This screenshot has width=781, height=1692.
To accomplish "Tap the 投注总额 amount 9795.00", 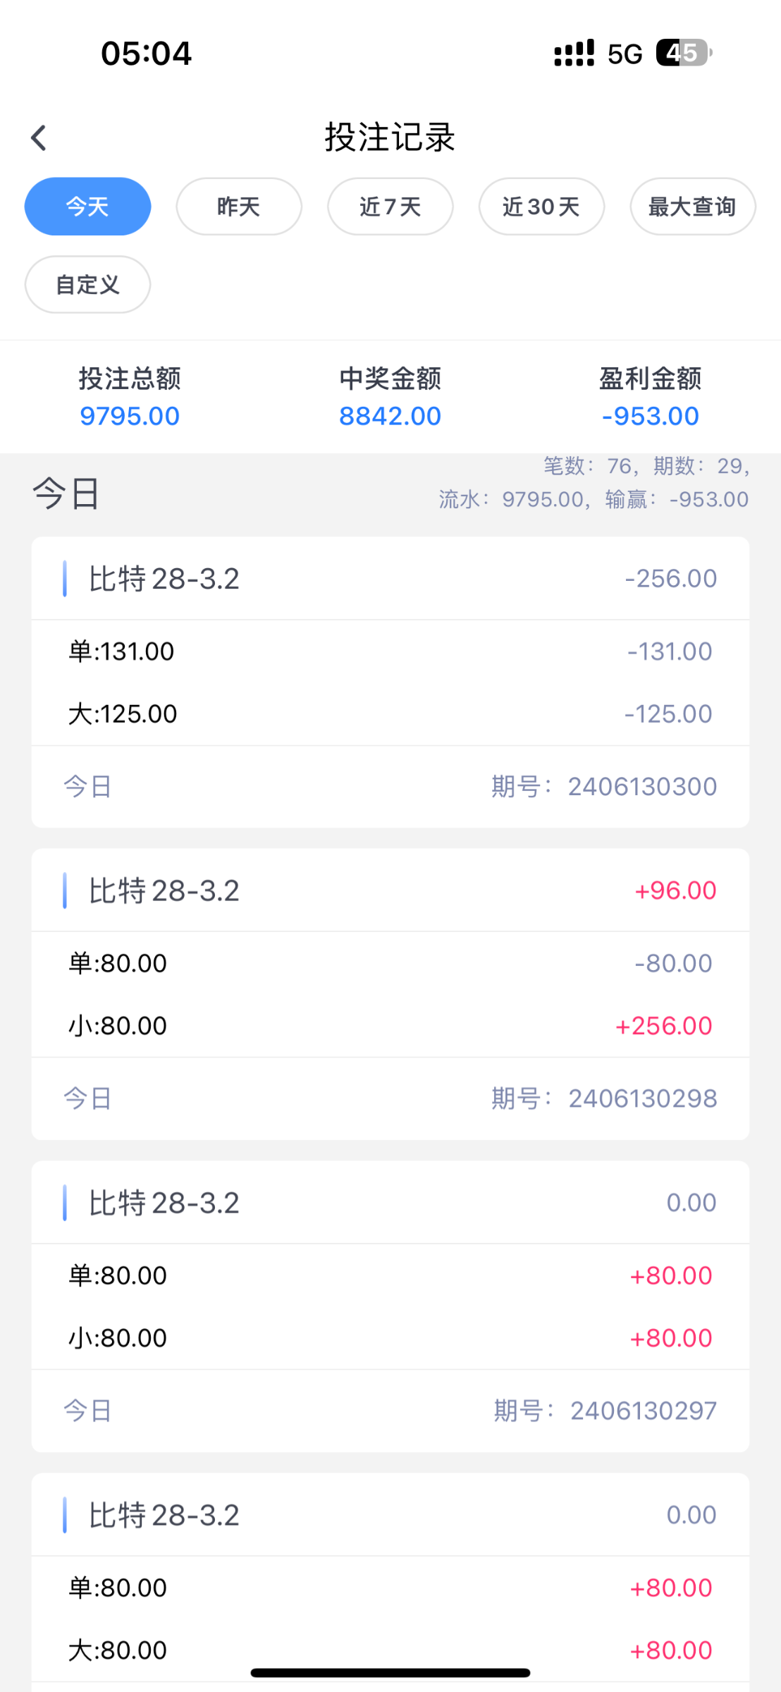I will [130, 416].
